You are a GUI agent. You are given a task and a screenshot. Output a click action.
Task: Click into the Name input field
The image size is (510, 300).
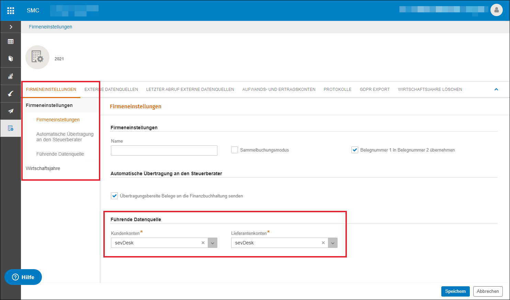coord(164,151)
